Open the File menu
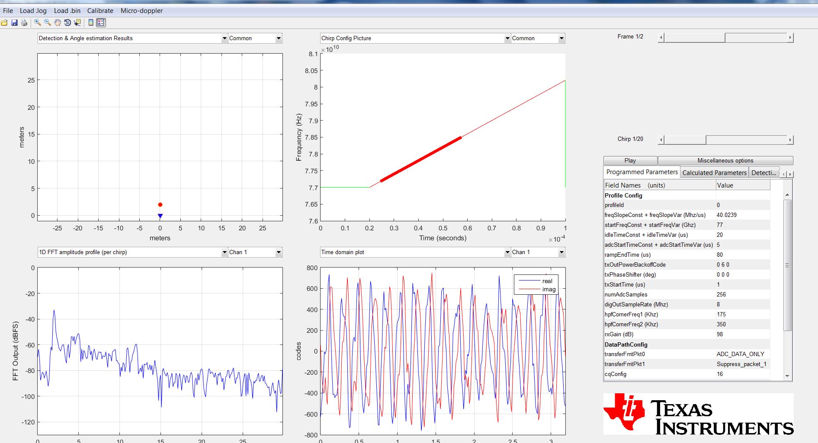Screen dimensions: 818x443 click(x=8, y=11)
